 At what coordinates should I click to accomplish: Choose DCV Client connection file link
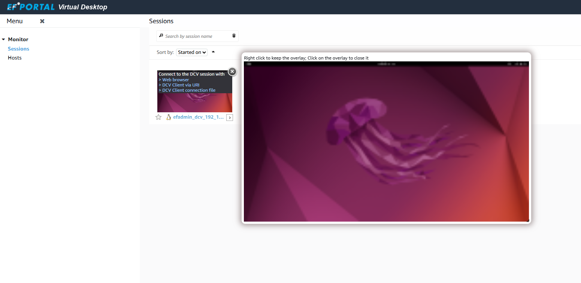pos(188,90)
